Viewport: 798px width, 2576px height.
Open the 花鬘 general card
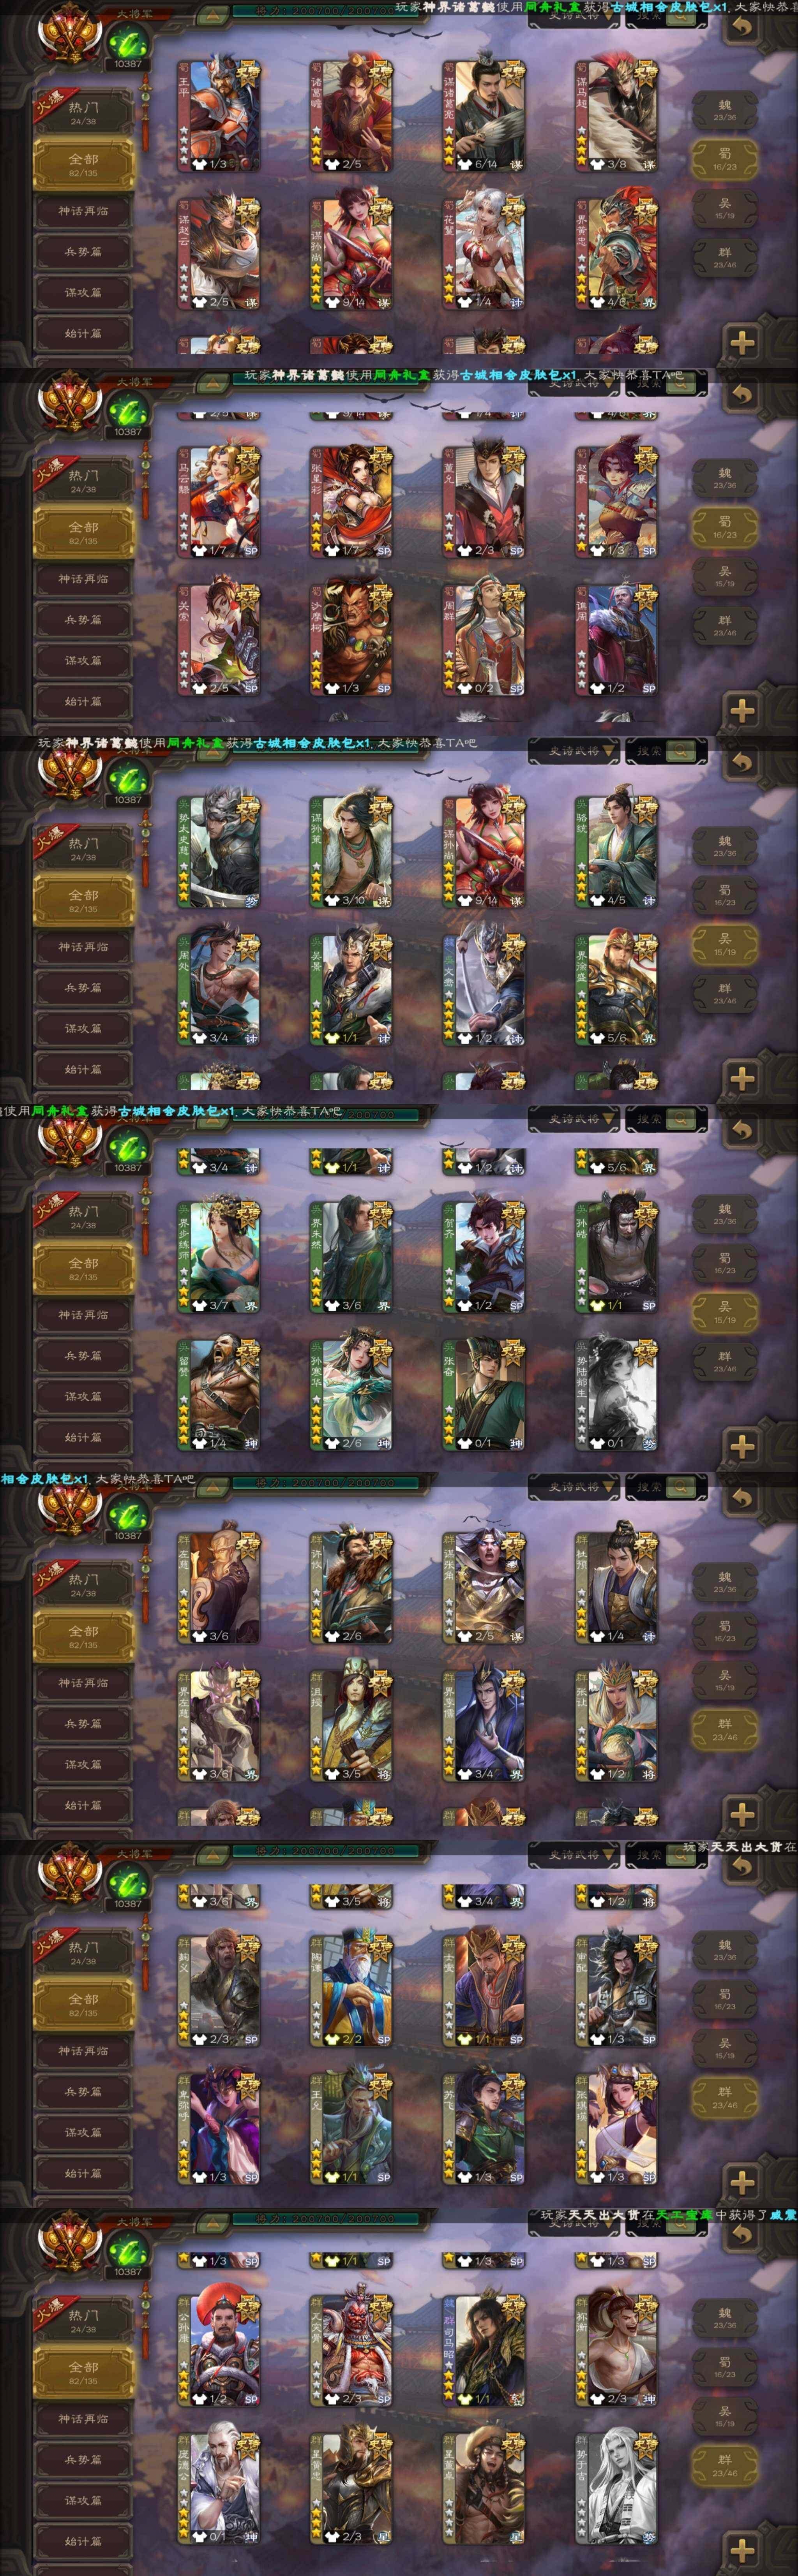pos(484,252)
